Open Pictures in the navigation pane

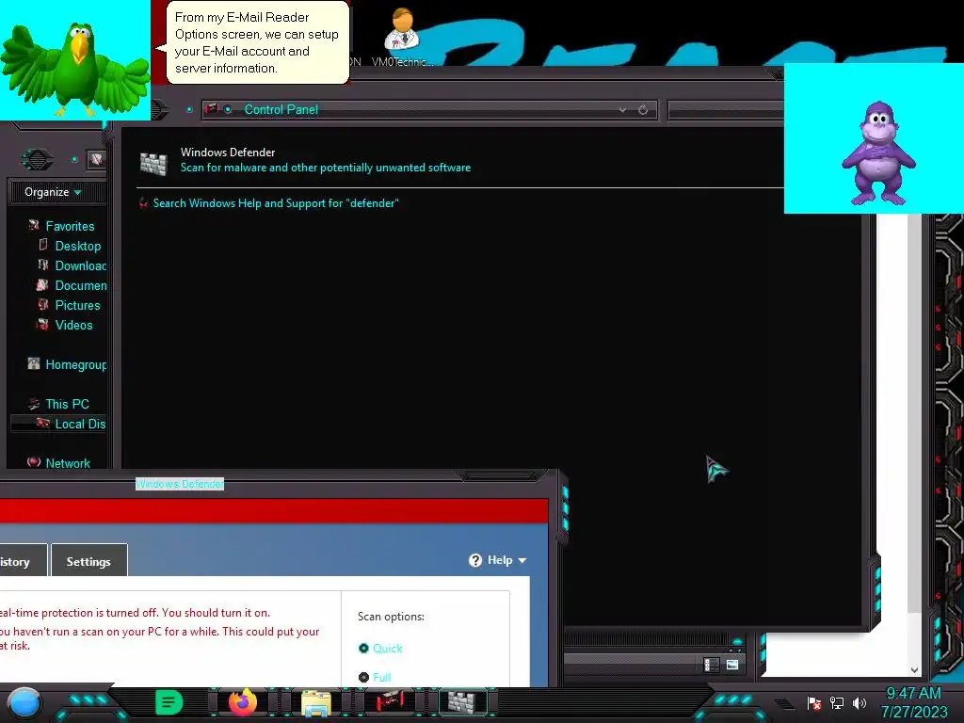click(x=77, y=305)
